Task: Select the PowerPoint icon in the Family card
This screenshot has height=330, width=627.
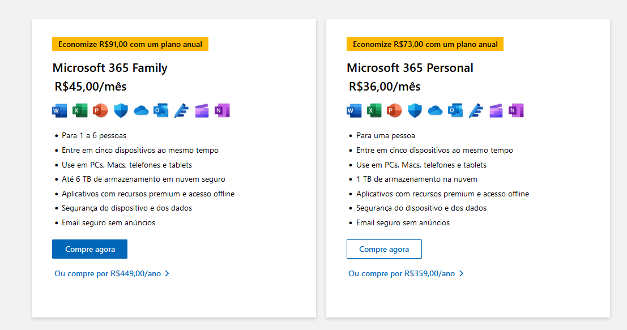Action: (x=100, y=110)
